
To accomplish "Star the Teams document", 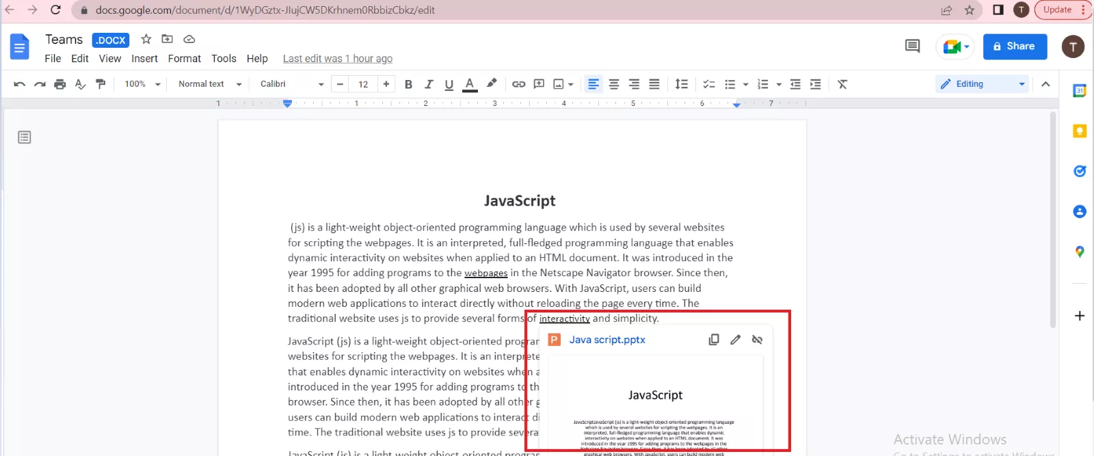I will tap(146, 39).
